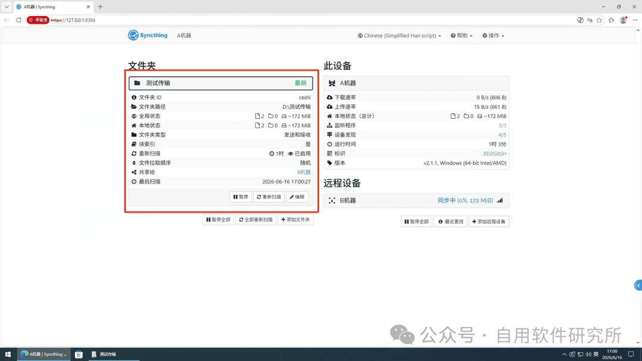Open a new browser tab
642x361 pixels.
click(x=100, y=7)
